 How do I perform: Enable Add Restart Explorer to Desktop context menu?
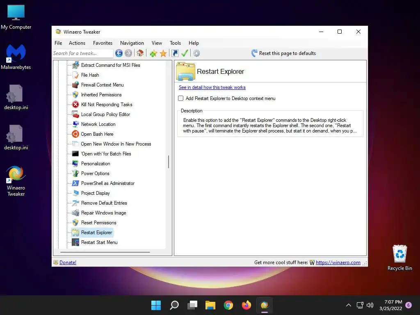coord(181,98)
